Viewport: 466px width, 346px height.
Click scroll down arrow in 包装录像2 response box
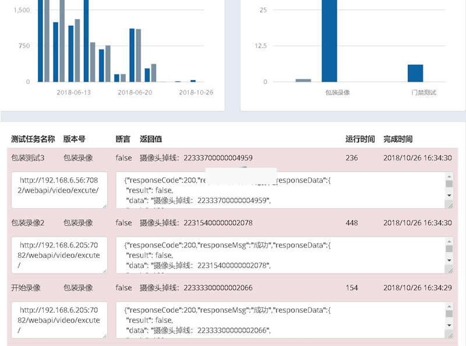[x=449, y=260]
